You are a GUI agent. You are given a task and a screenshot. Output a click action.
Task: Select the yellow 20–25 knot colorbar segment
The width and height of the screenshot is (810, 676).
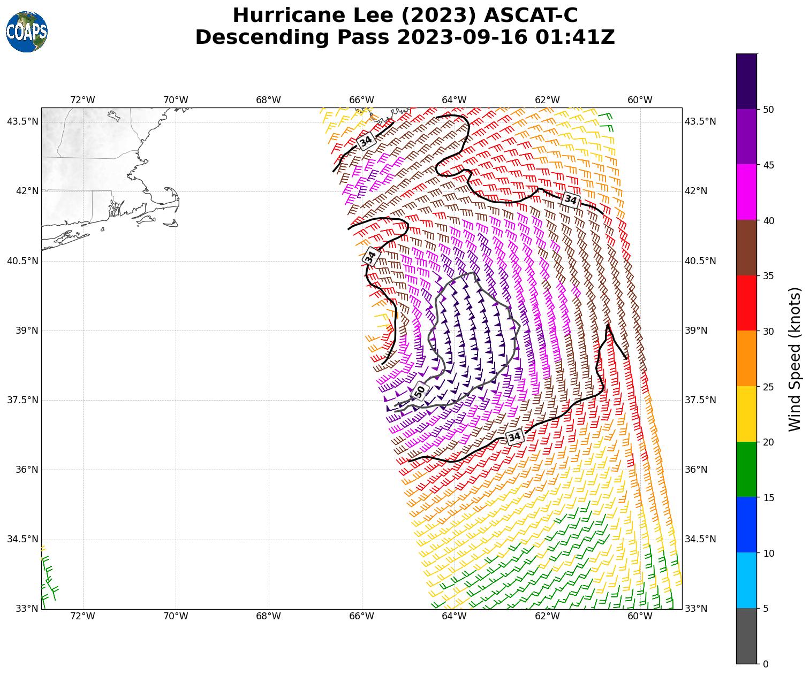click(746, 414)
